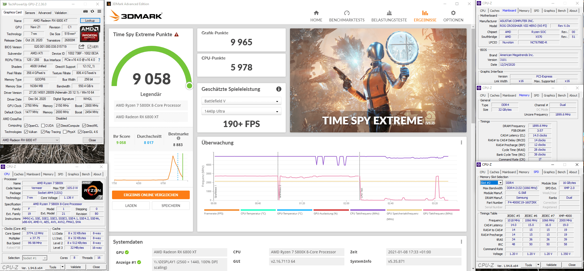
Task: Click the LADEN button
Action: [x=131, y=206]
